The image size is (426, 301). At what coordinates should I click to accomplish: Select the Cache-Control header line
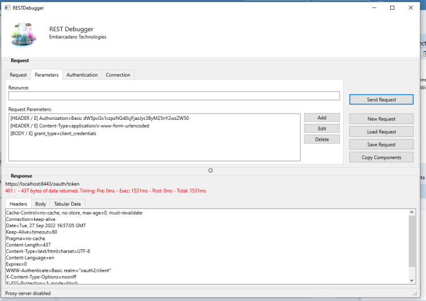click(x=74, y=213)
